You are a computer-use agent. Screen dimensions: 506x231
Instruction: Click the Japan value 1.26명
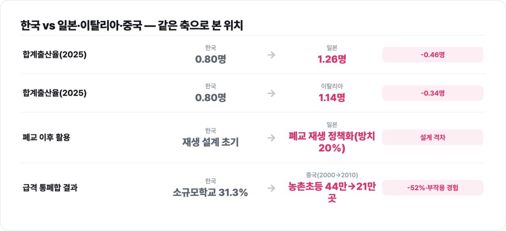pos(332,59)
